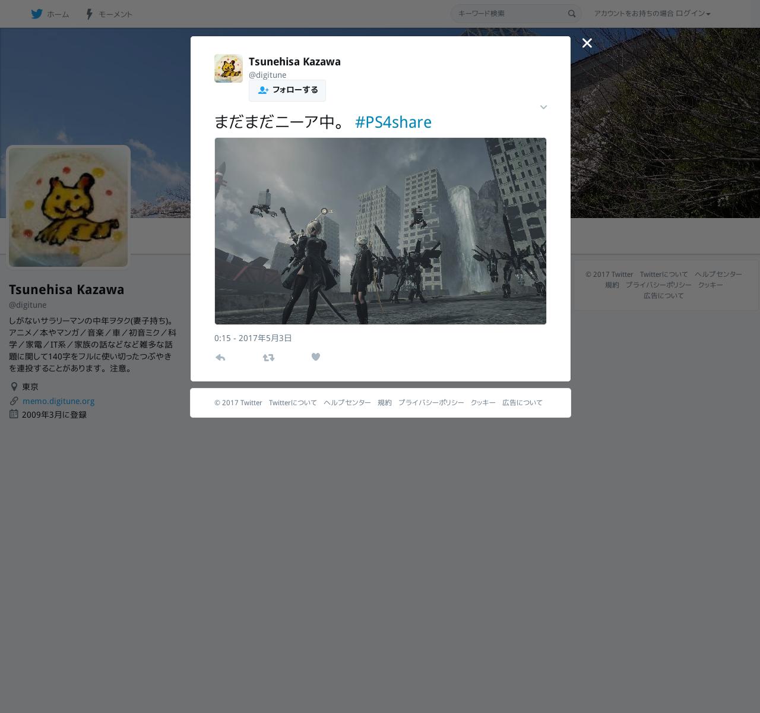Screen dimensions: 760x713
Task: Open Moments with the lightning bolt
Action: tap(89, 14)
